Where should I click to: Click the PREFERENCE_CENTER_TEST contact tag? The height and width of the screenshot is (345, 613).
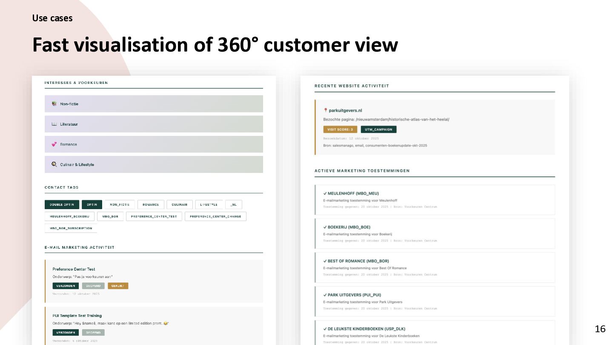[154, 216]
